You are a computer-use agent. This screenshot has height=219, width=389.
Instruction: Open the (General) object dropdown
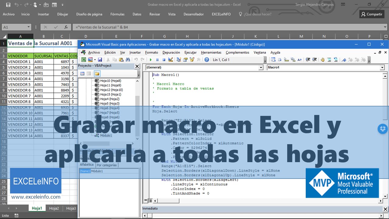(261, 68)
